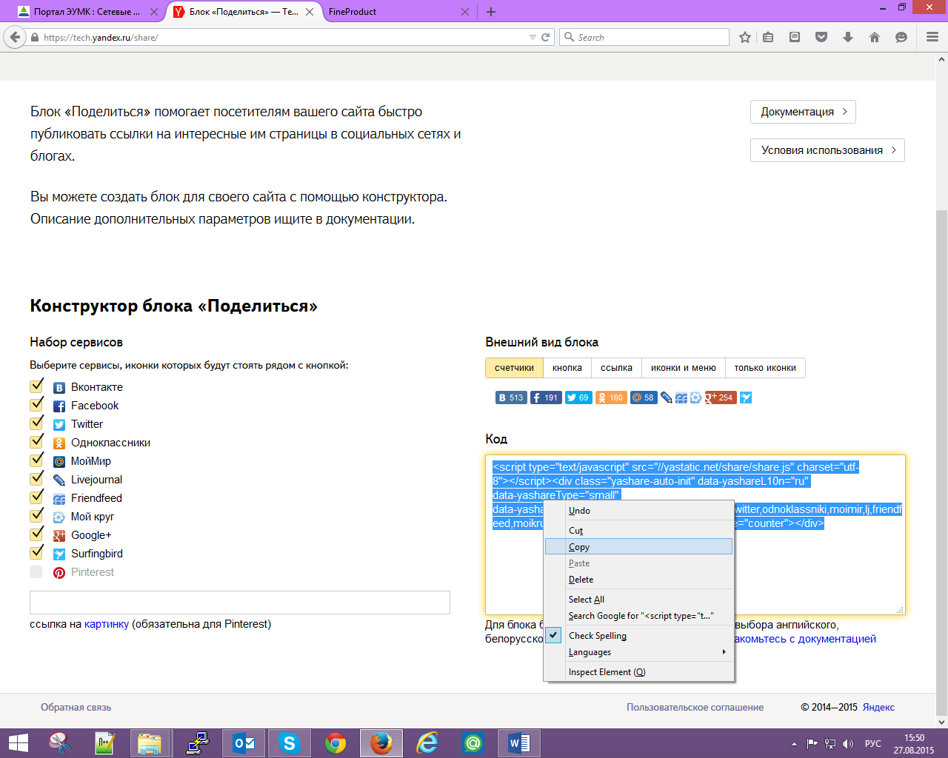Click the MoiMir share counter 58
Viewport: 948px width, 758px height.
pyautogui.click(x=644, y=398)
